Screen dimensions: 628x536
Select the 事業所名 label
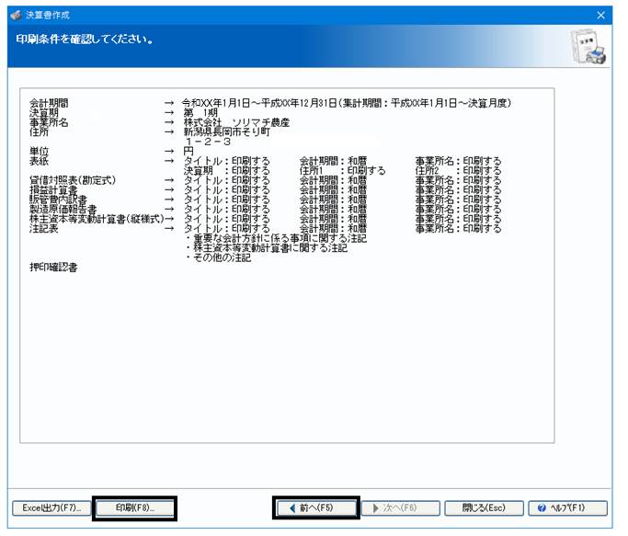click(x=49, y=122)
